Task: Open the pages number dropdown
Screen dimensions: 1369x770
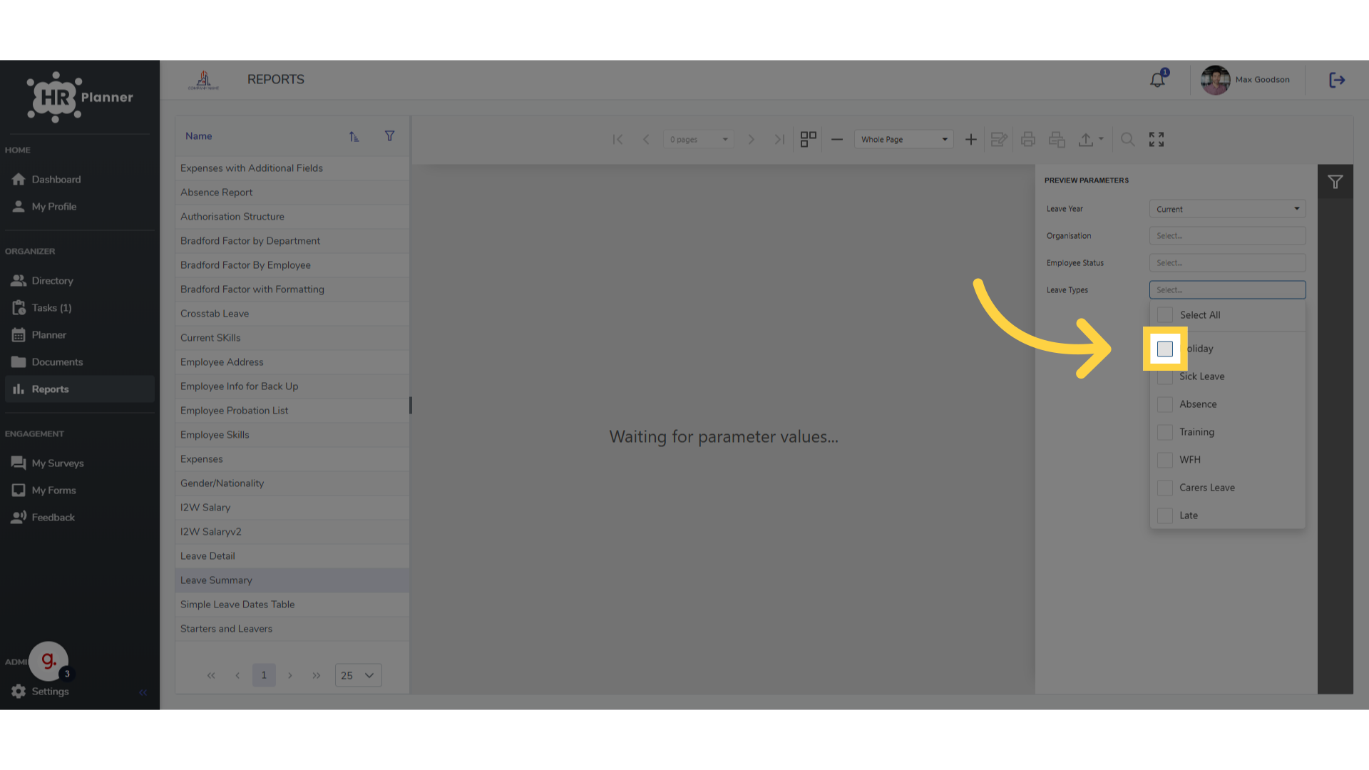Action: (699, 140)
